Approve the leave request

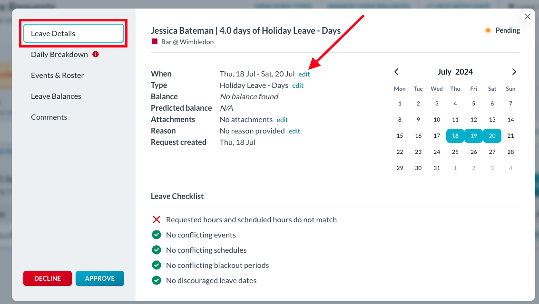coord(100,278)
